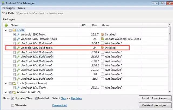Image resolution: width=173 pixels, height=110 pixels.
Task: Click the Installed status icon for Build-tools rev 24
Action: coord(102,48)
